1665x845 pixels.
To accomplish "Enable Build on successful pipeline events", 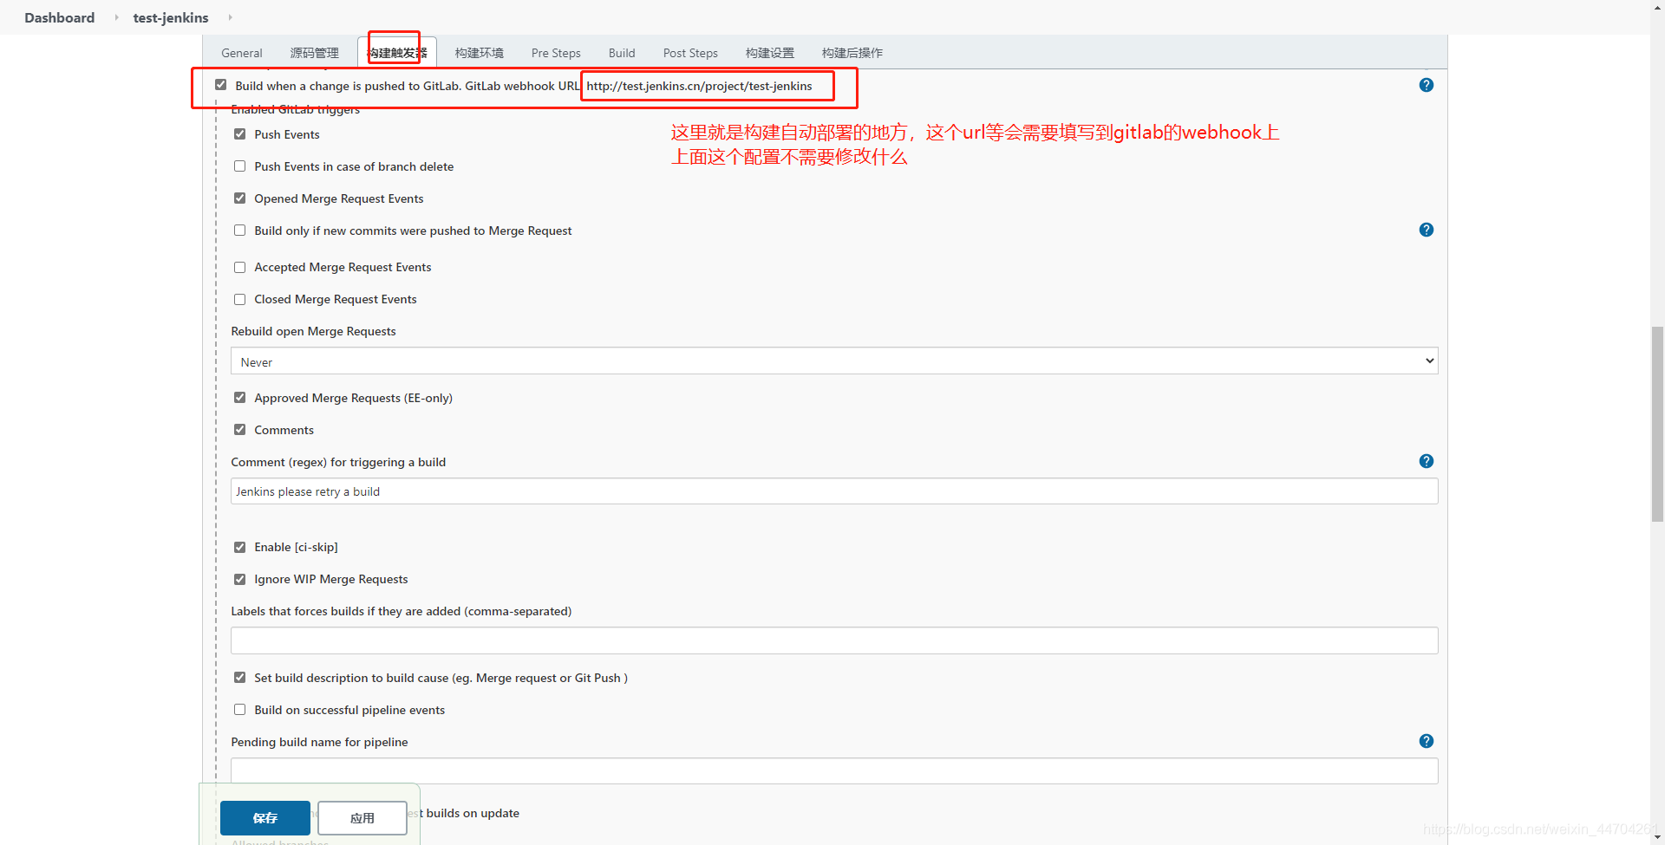I will click(x=240, y=710).
